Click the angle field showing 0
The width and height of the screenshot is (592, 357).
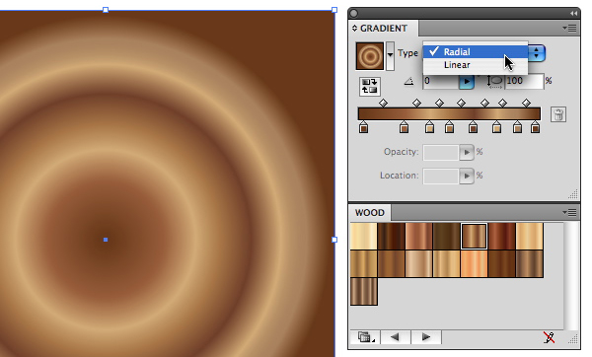pos(441,81)
